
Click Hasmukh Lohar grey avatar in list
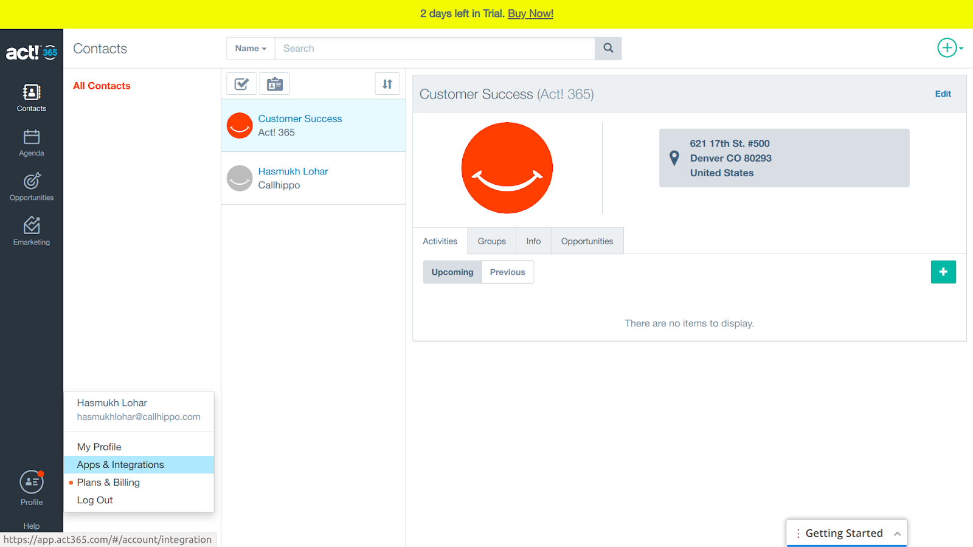[x=240, y=178]
